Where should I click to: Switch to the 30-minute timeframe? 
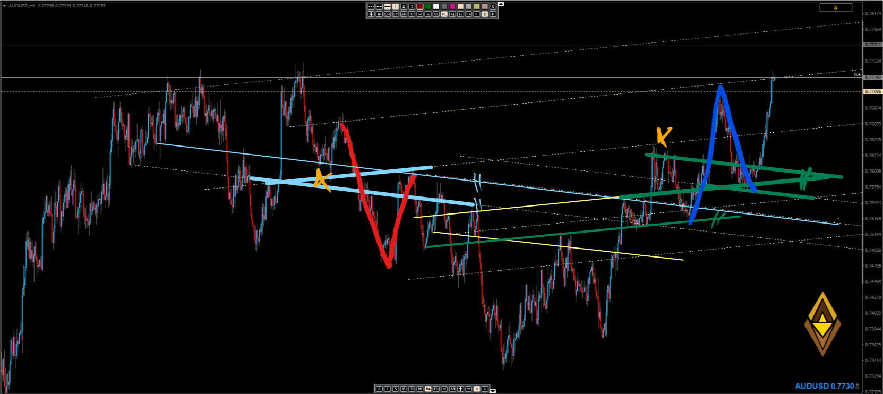pyautogui.click(x=412, y=389)
